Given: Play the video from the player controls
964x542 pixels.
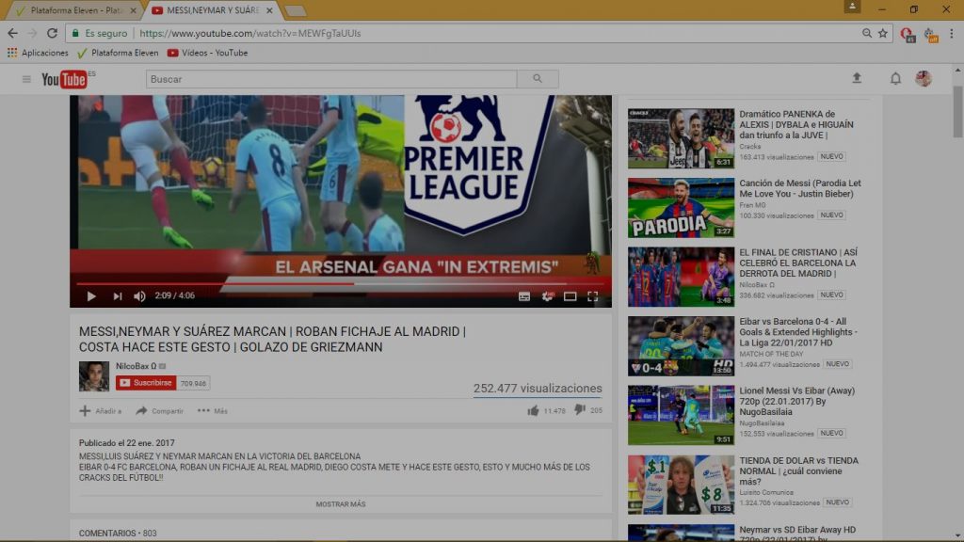Looking at the screenshot, I should pyautogui.click(x=90, y=296).
